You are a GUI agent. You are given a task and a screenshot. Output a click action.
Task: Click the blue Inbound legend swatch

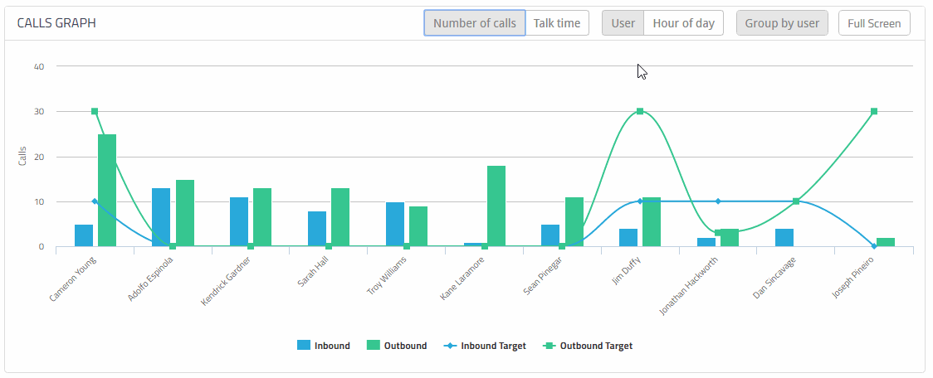pos(304,346)
